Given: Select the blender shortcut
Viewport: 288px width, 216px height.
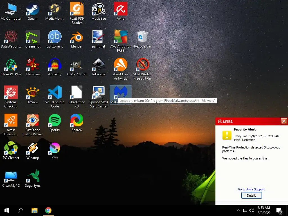Looking at the screenshot, I should [77, 39].
